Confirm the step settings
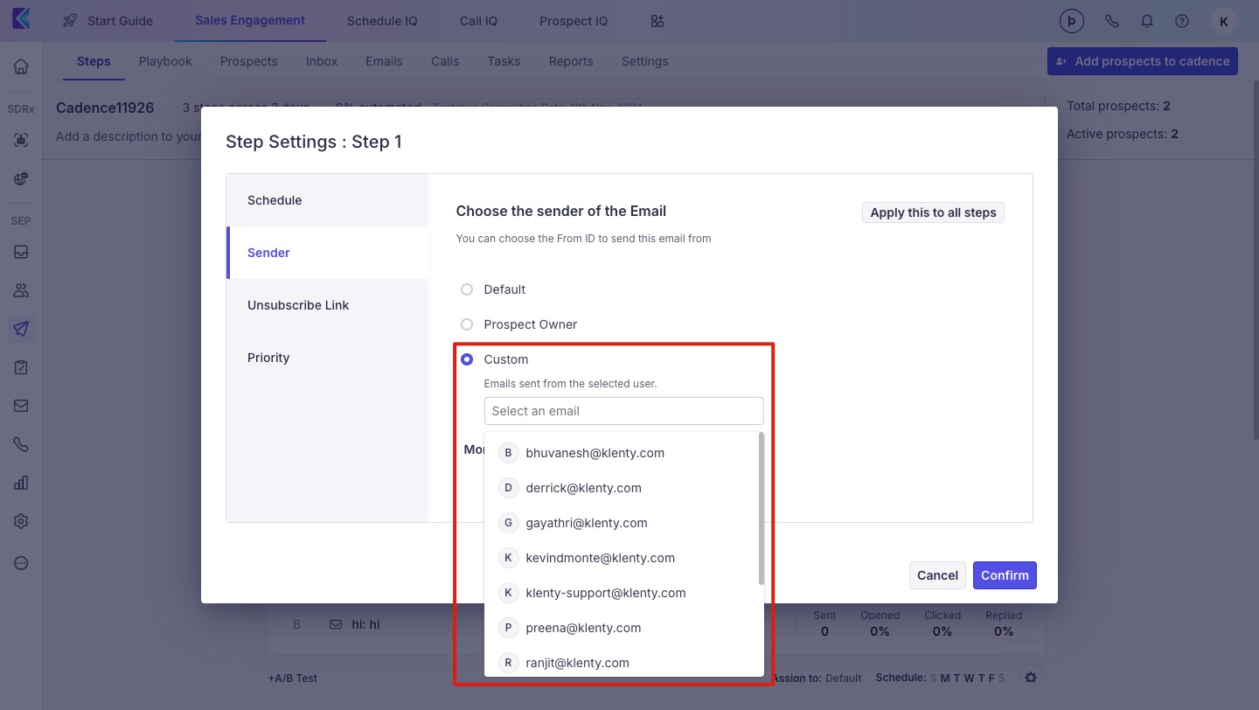 click(x=1005, y=575)
